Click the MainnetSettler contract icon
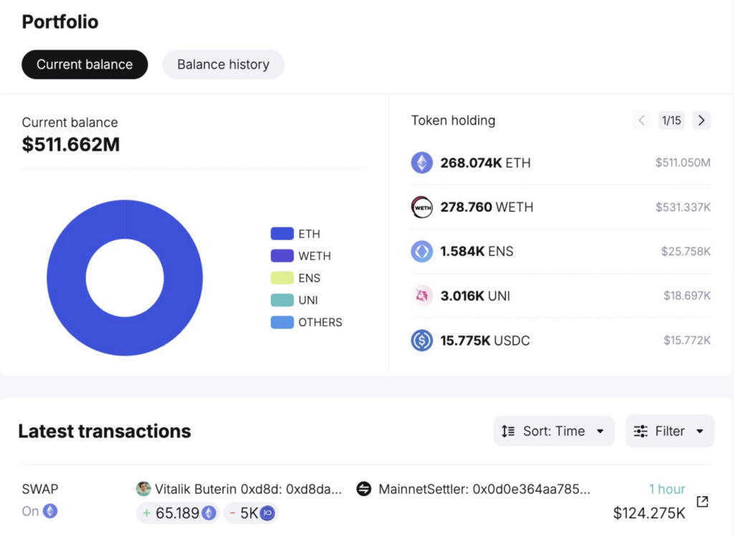734x537 pixels. 363,489
